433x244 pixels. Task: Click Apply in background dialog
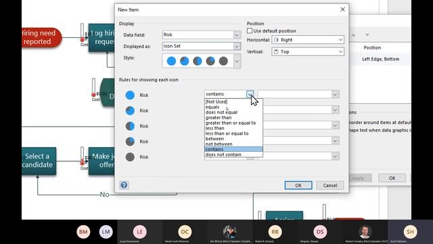point(358,178)
